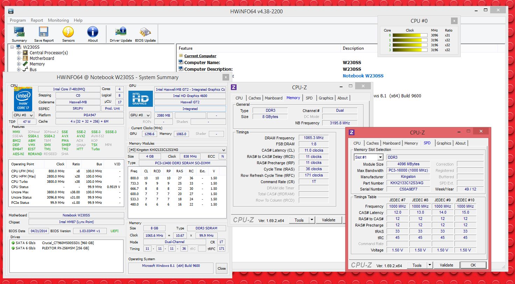
Task: Open CPU tab in CPU-Z SPD window
Action: 357,143
